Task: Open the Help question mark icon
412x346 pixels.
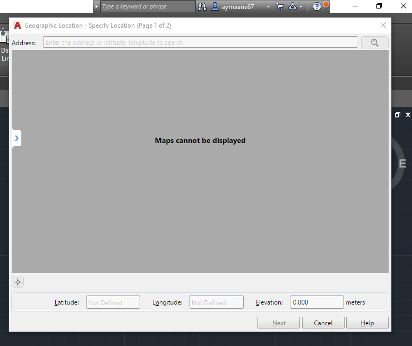Action: [316, 6]
